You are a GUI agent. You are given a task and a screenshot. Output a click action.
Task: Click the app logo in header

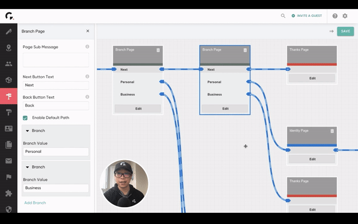[10, 16]
